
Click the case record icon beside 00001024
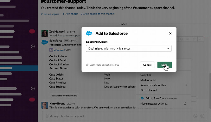click(51, 50)
